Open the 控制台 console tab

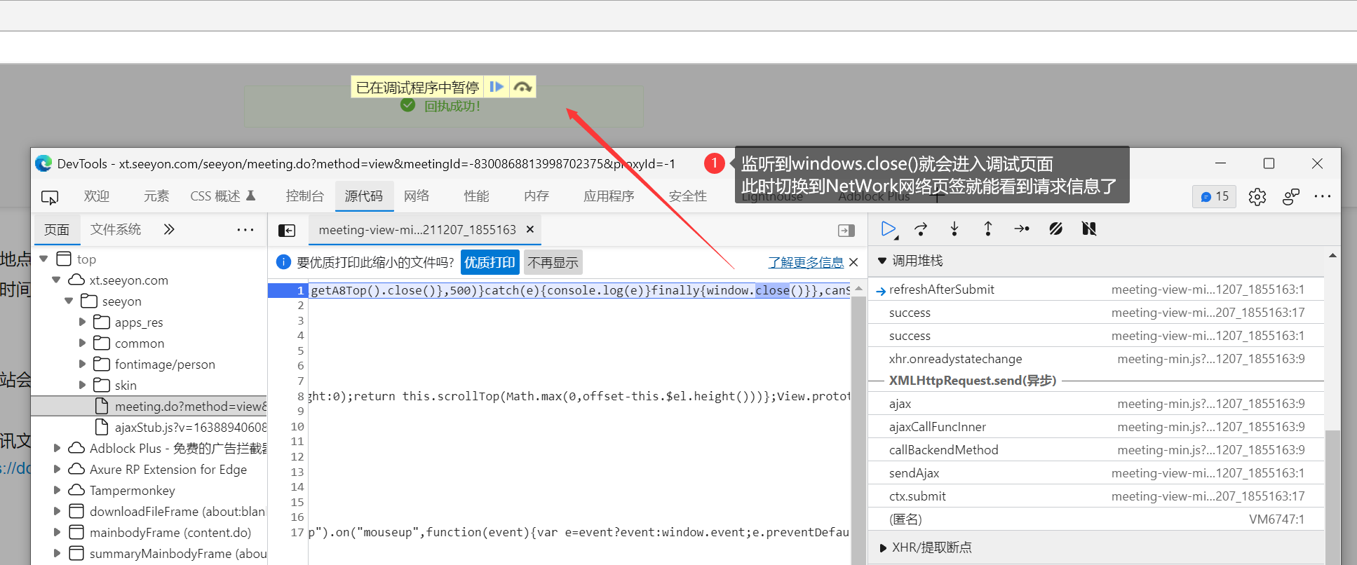point(305,196)
